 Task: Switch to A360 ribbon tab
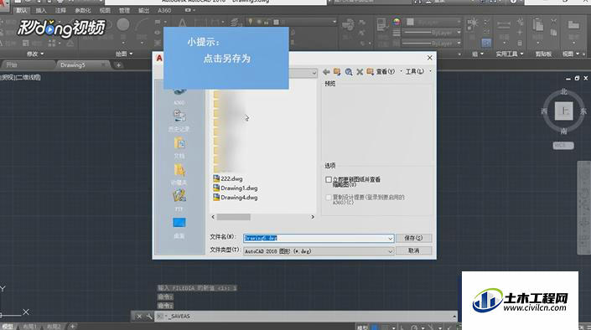(164, 11)
